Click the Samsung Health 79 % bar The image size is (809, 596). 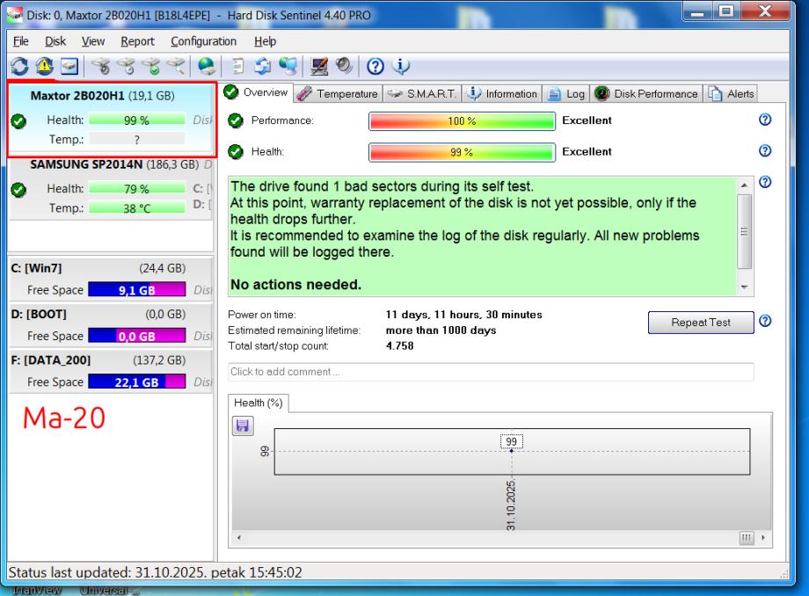[x=136, y=189]
